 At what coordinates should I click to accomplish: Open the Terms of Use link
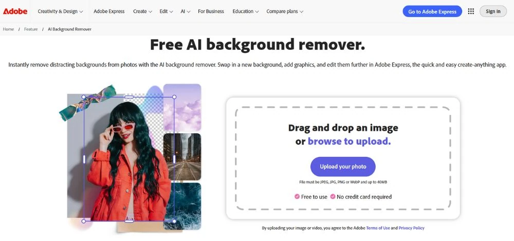click(378, 228)
